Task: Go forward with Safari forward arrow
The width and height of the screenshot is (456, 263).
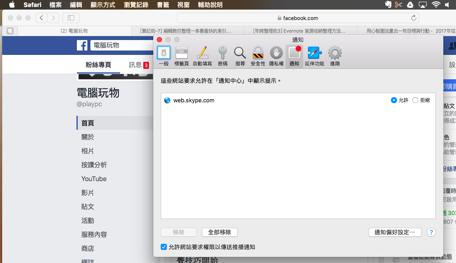Action: click(53, 18)
